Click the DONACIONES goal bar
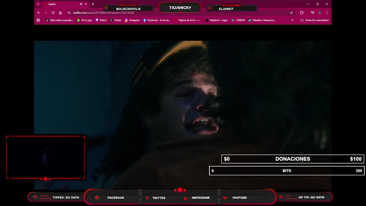 click(x=293, y=159)
